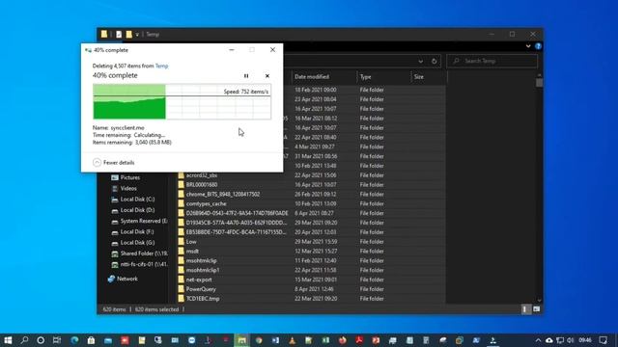Open the Windows Start menu

[x=8, y=340]
